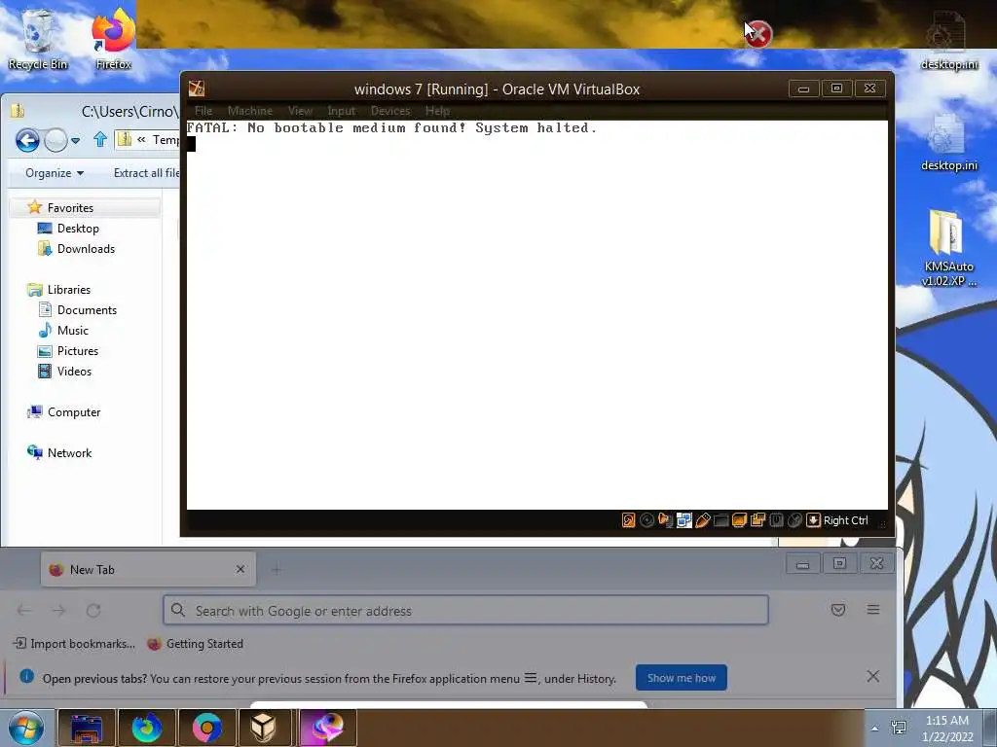
Task: Click the optical disc indicator in VirtualBox status bar
Action: pos(646,520)
